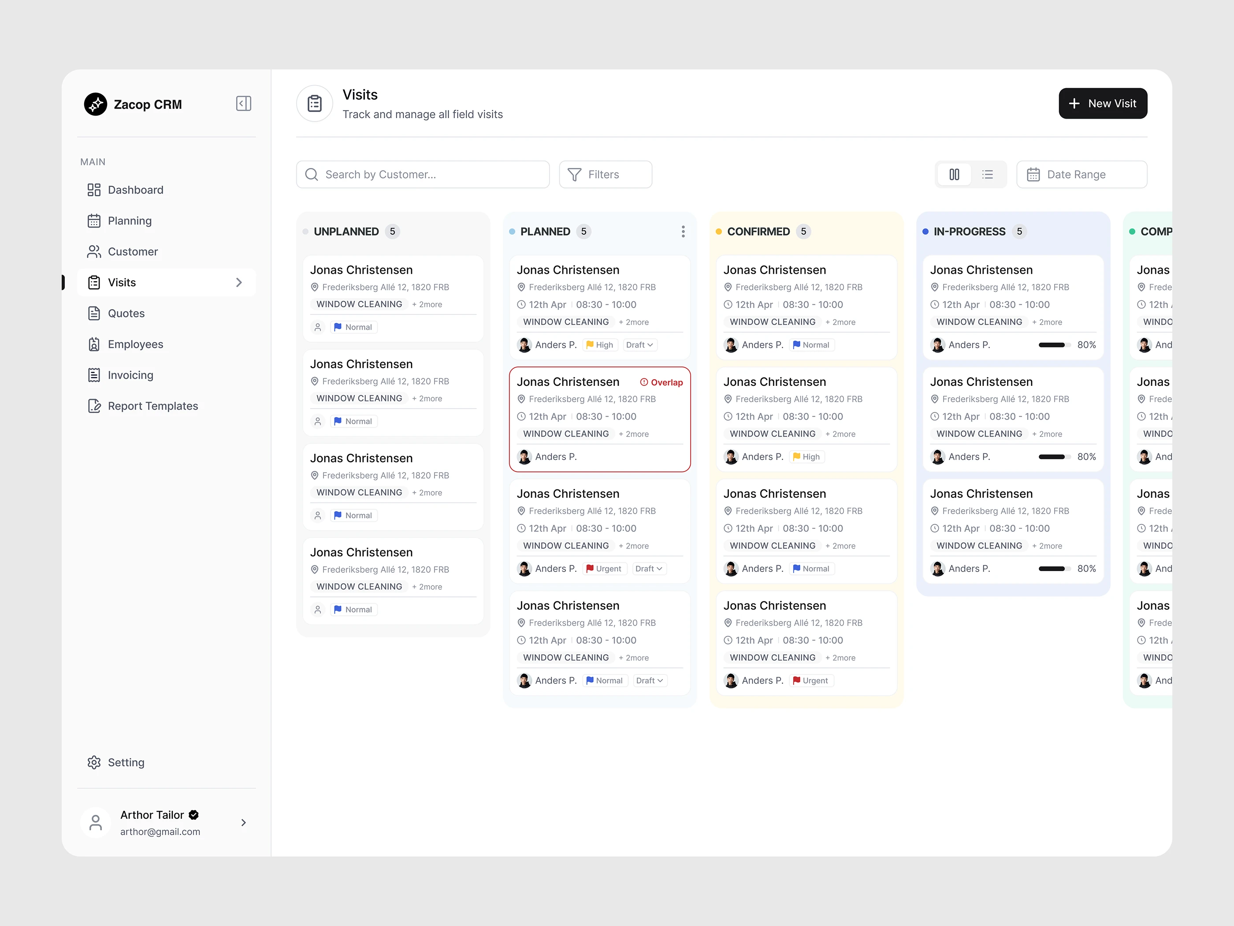Switch to board column view

click(955, 175)
